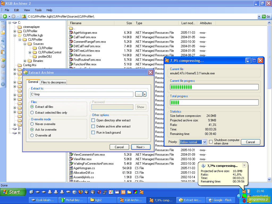272x204 pixels.
Task: Click Next in Extract Archive dialog
Action: pyautogui.click(x=141, y=147)
